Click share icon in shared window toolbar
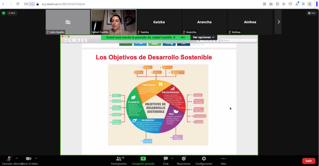Screen dimensions: 319x166 point(85,40)
